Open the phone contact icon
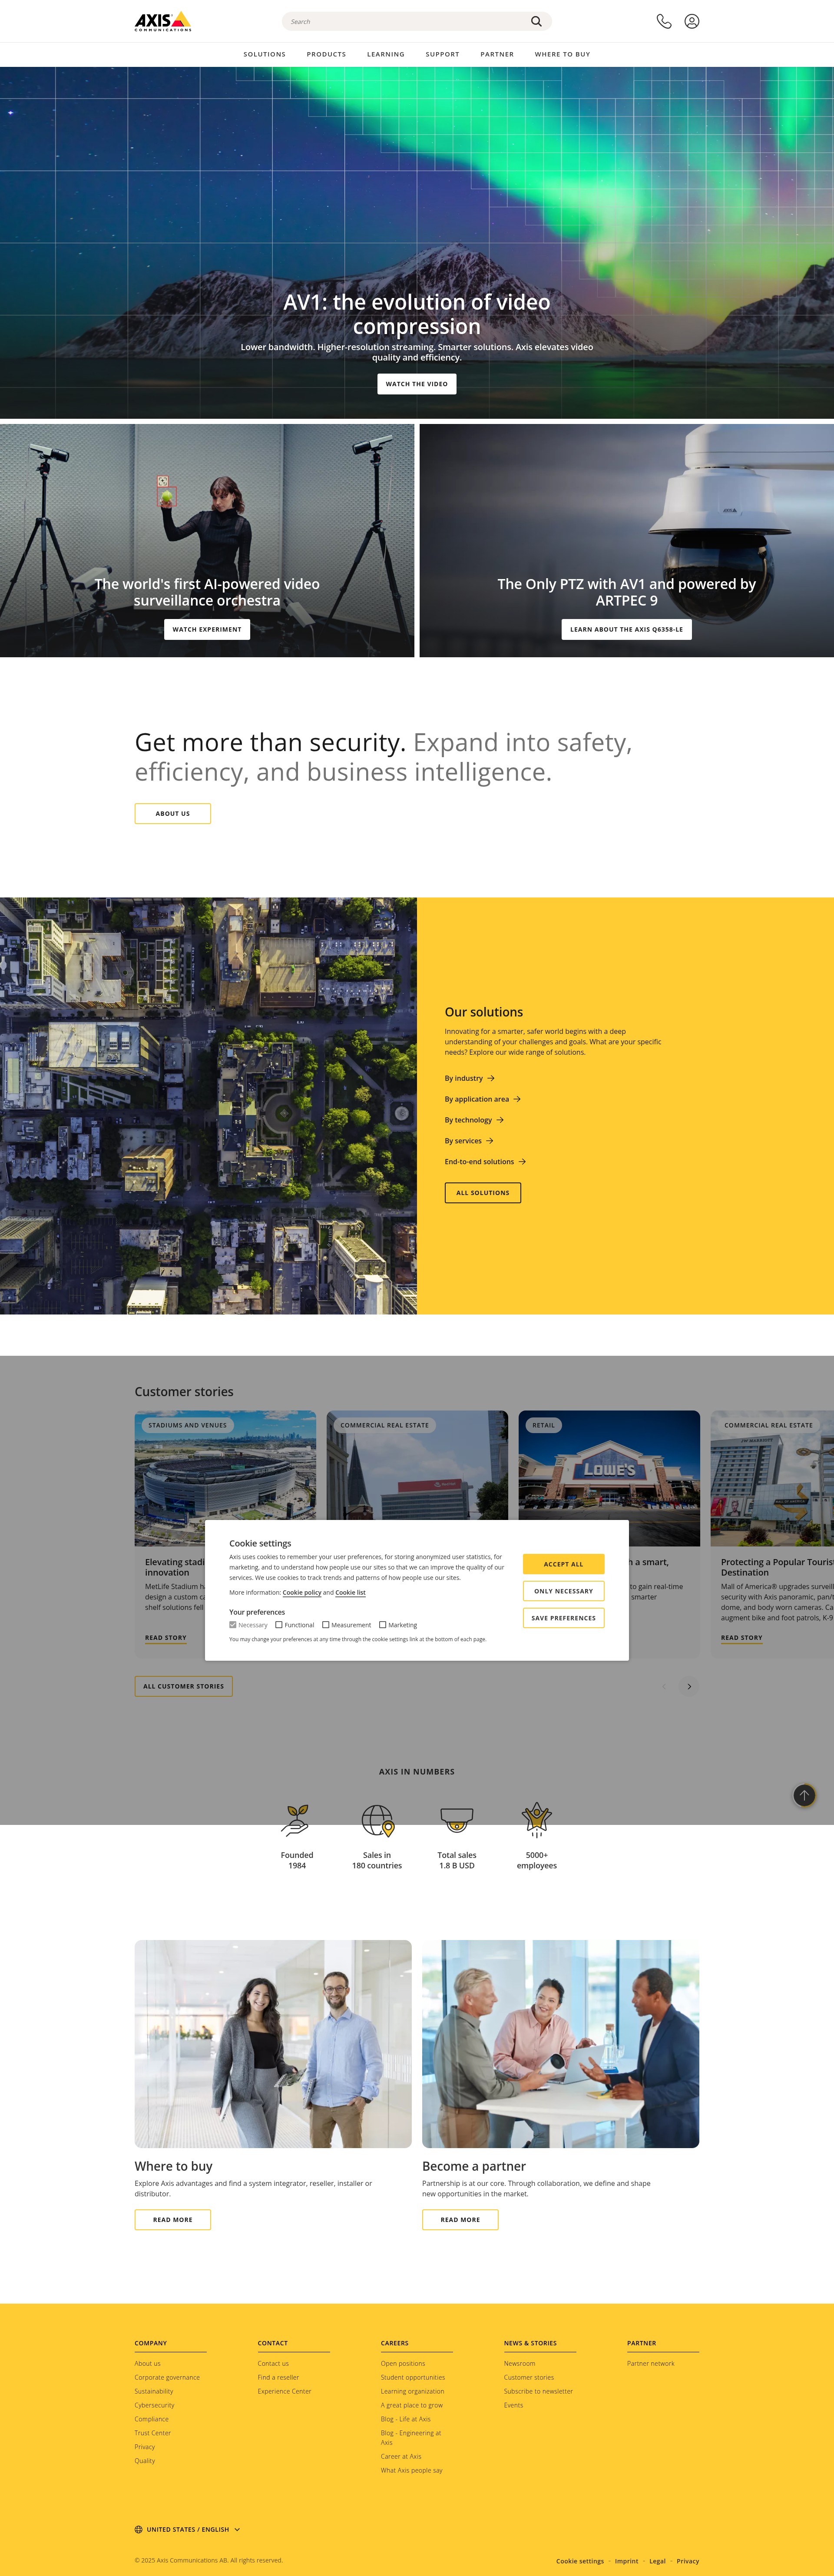This screenshot has height=2576, width=834. (664, 21)
